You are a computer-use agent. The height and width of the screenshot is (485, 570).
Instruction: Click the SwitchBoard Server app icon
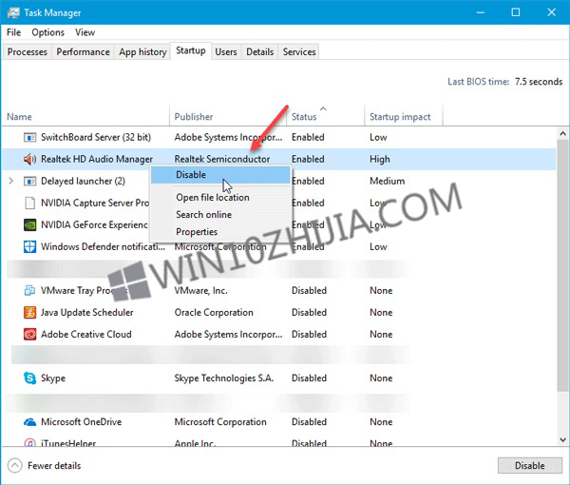click(x=29, y=137)
